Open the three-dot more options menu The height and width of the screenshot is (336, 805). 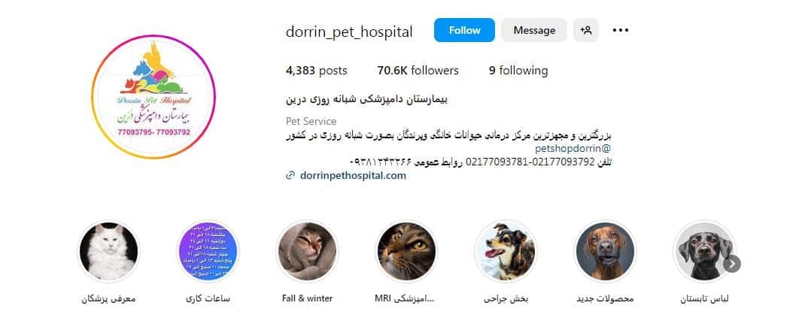click(x=620, y=30)
